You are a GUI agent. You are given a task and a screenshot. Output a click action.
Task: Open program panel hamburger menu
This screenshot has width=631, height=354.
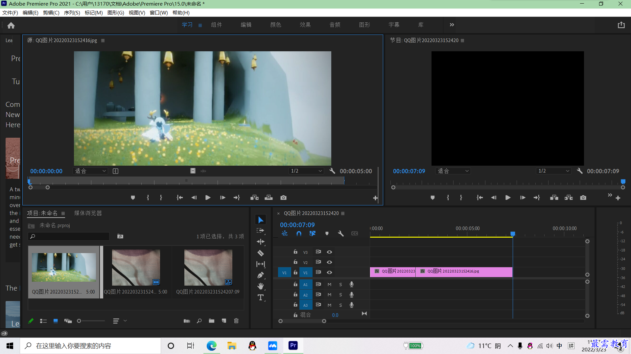pos(462,40)
